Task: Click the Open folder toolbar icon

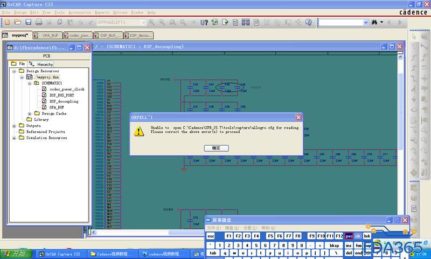Action: (x=18, y=22)
